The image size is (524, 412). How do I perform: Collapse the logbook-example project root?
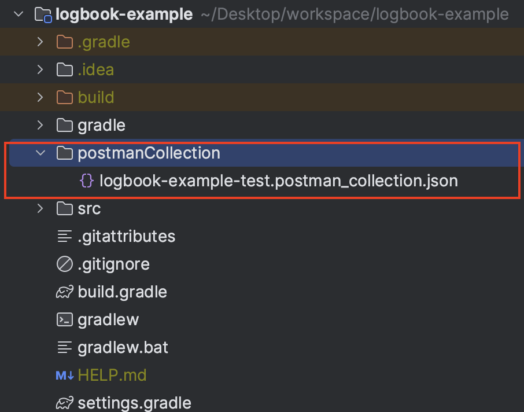click(x=19, y=14)
